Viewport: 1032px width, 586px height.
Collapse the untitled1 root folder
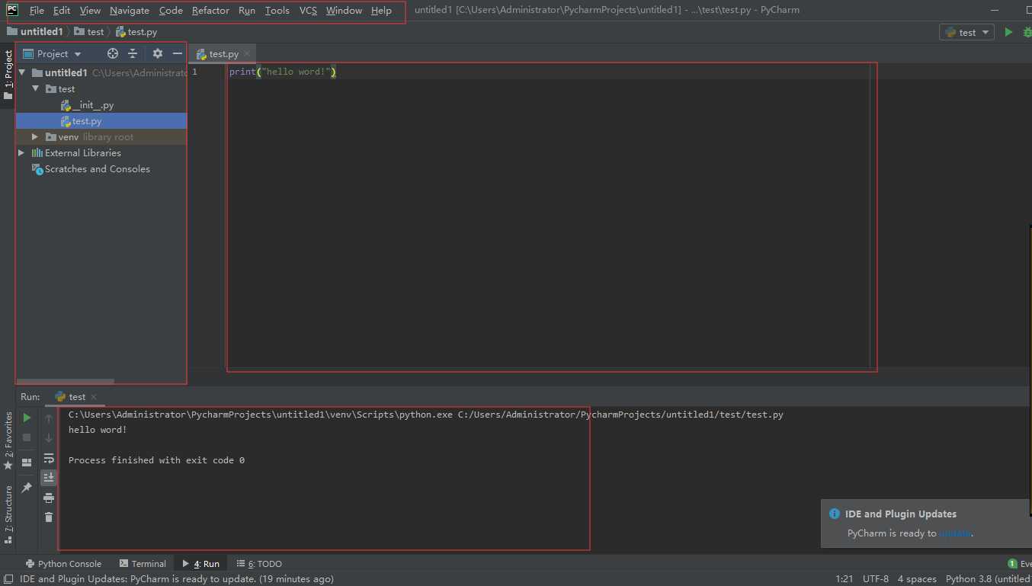[x=22, y=72]
